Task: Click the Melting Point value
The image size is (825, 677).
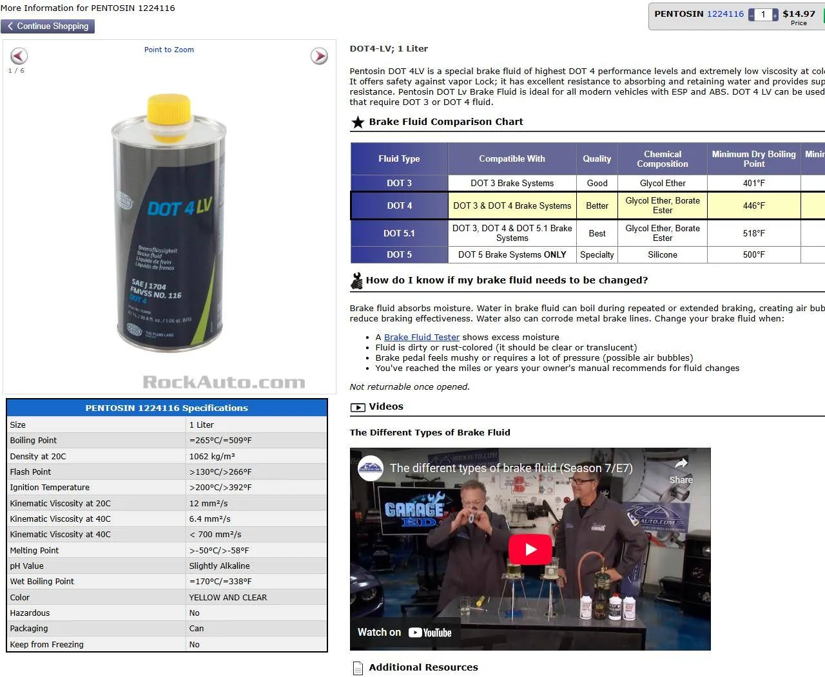Action: coord(219,550)
